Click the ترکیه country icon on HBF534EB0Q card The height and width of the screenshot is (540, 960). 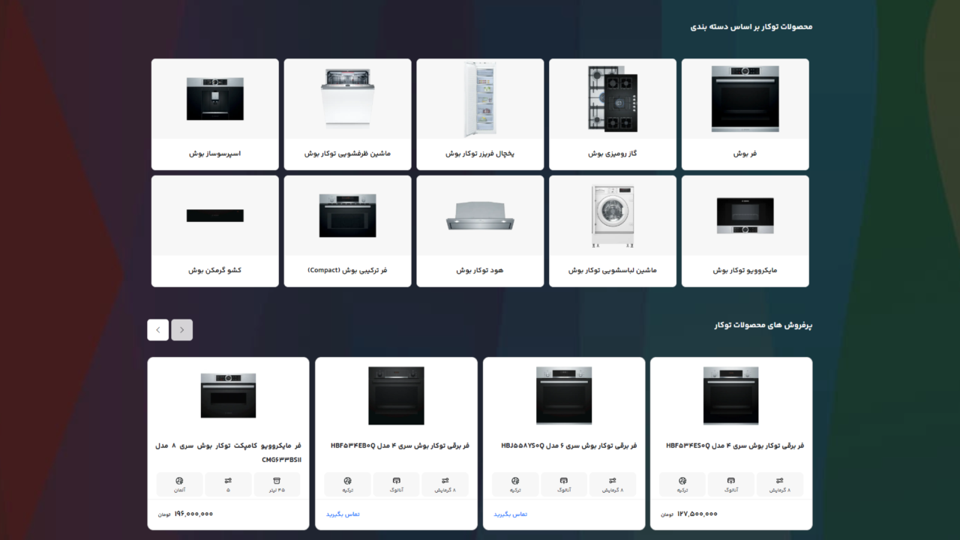pos(347,480)
